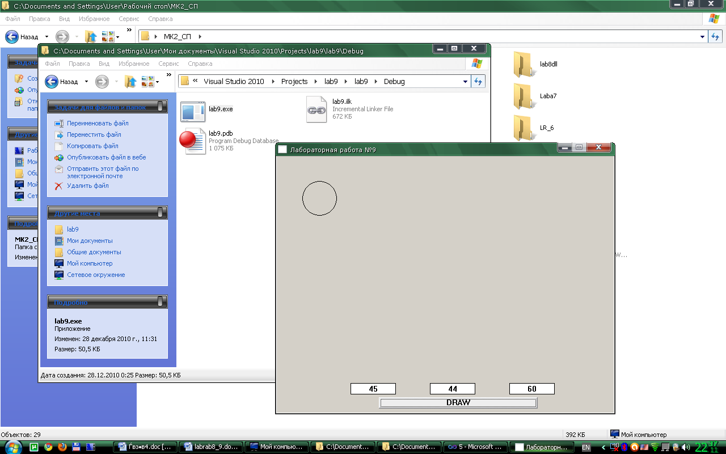726x454 pixels.
Task: Select the lab8dll folder in the МК2_СП window
Action: pos(525,64)
